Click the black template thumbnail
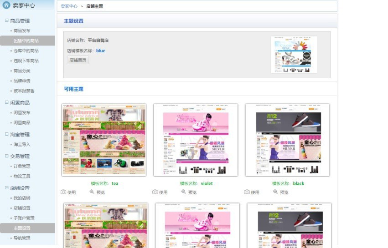 [288, 140]
